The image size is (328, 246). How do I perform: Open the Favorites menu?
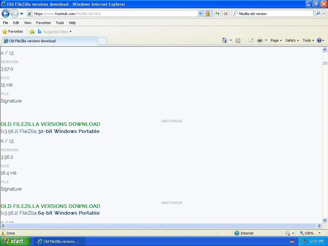(44, 23)
